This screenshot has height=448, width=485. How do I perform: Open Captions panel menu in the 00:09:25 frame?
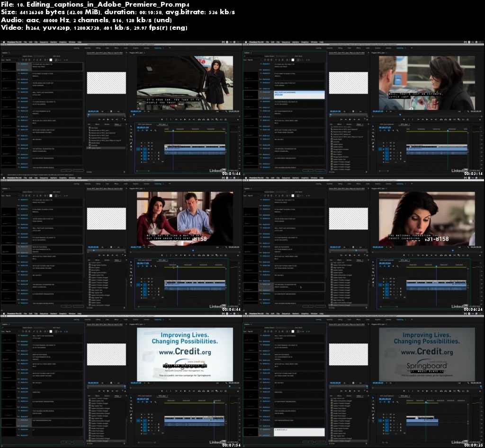[251, 325]
